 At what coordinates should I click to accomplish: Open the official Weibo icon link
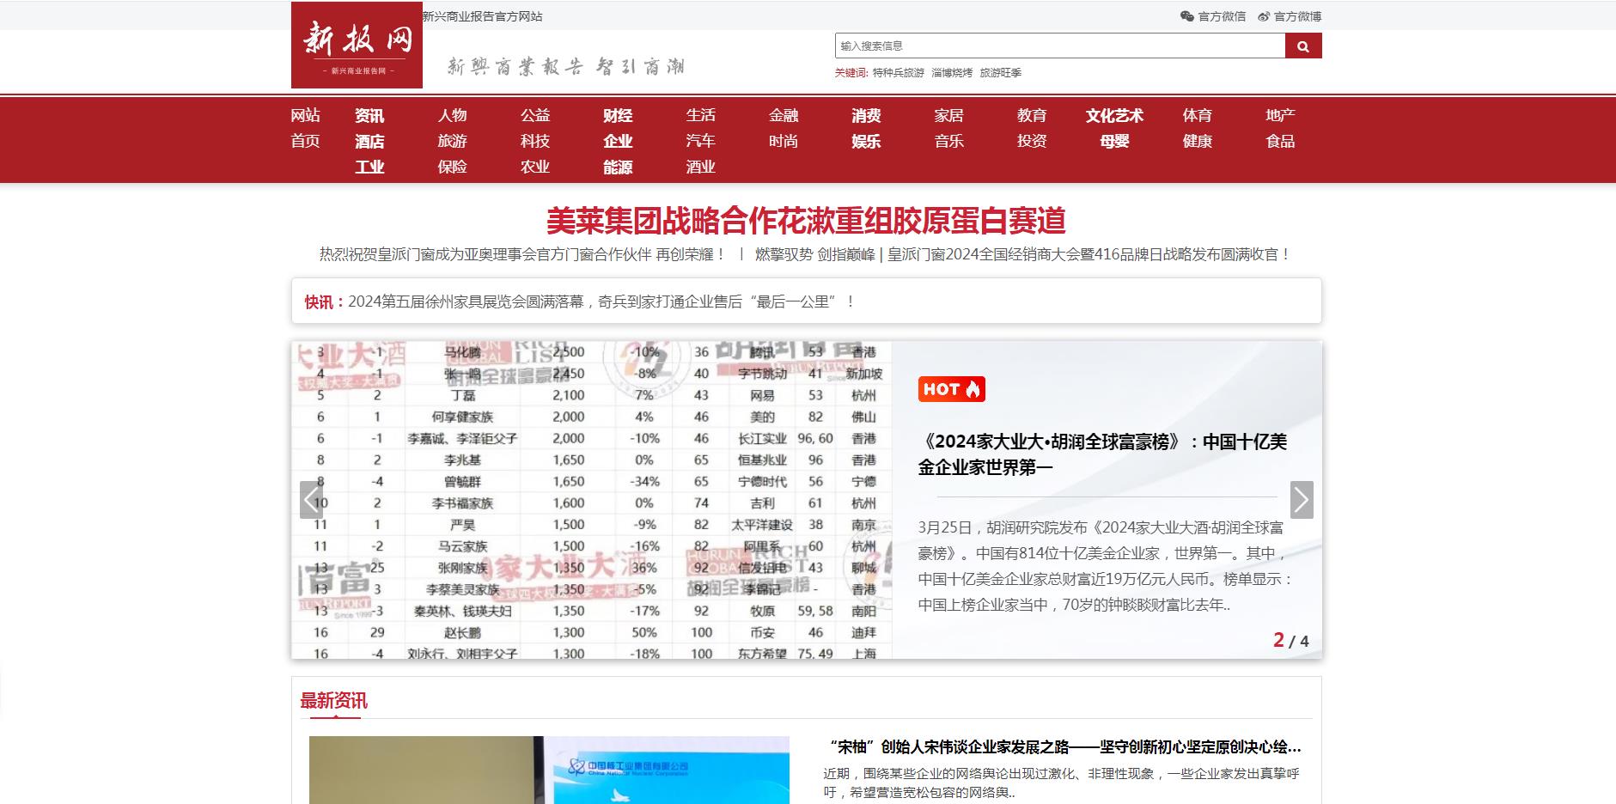point(1290,16)
